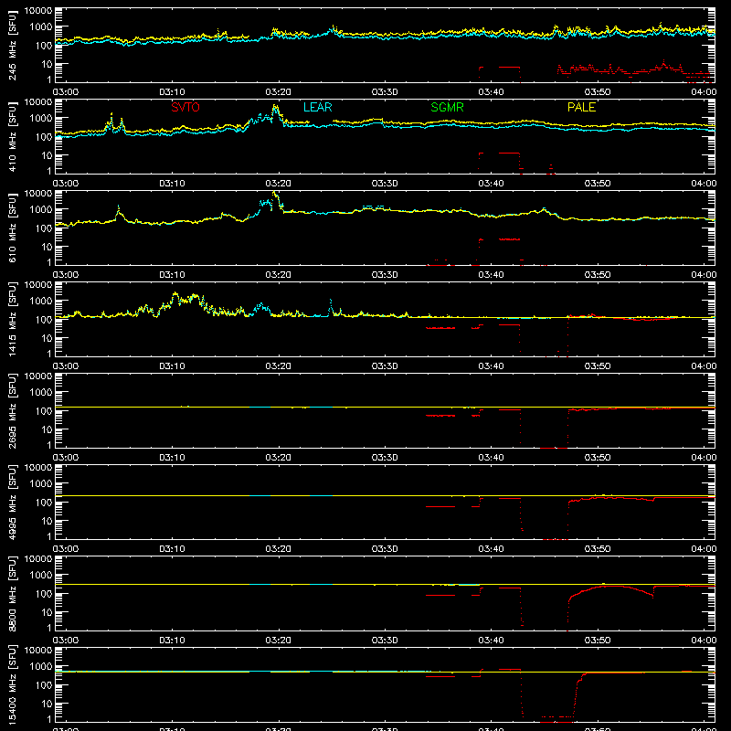Click the 10 tick label on 1415 MHz plot

point(47,338)
